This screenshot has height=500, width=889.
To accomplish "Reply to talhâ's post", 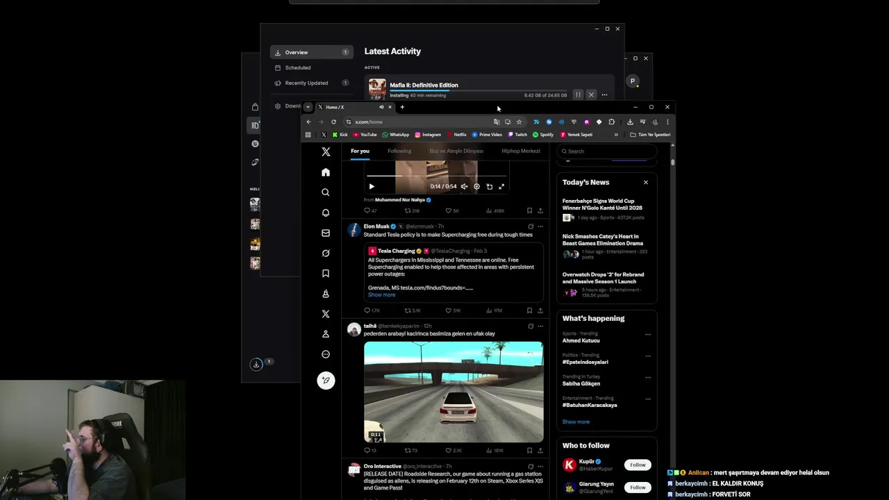I will tap(370, 450).
